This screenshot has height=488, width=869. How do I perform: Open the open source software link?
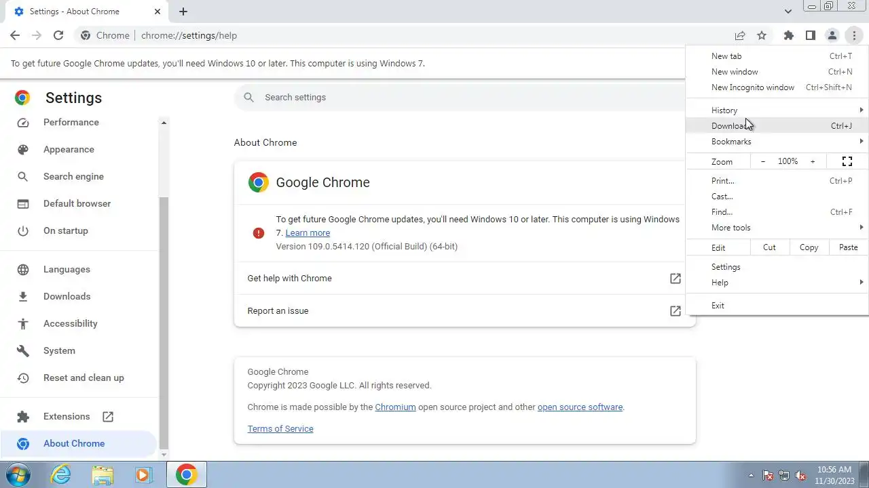pyautogui.click(x=580, y=407)
